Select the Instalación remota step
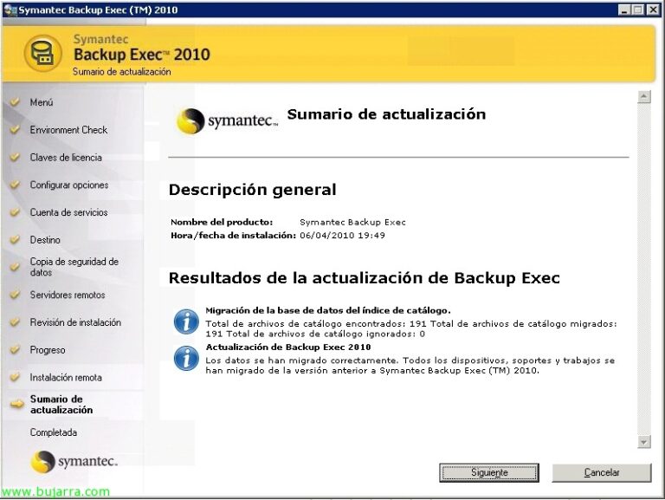Viewport: 665px width, 500px height. [66, 377]
